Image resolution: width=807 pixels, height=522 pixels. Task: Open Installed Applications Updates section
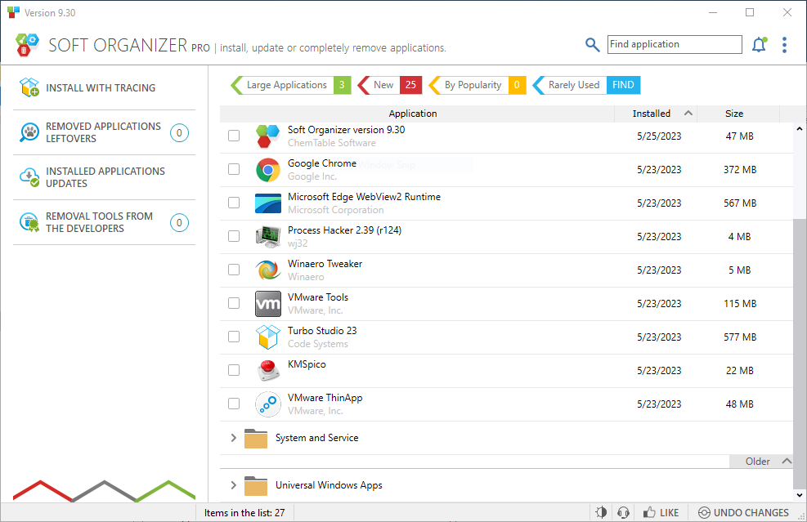[x=104, y=177]
